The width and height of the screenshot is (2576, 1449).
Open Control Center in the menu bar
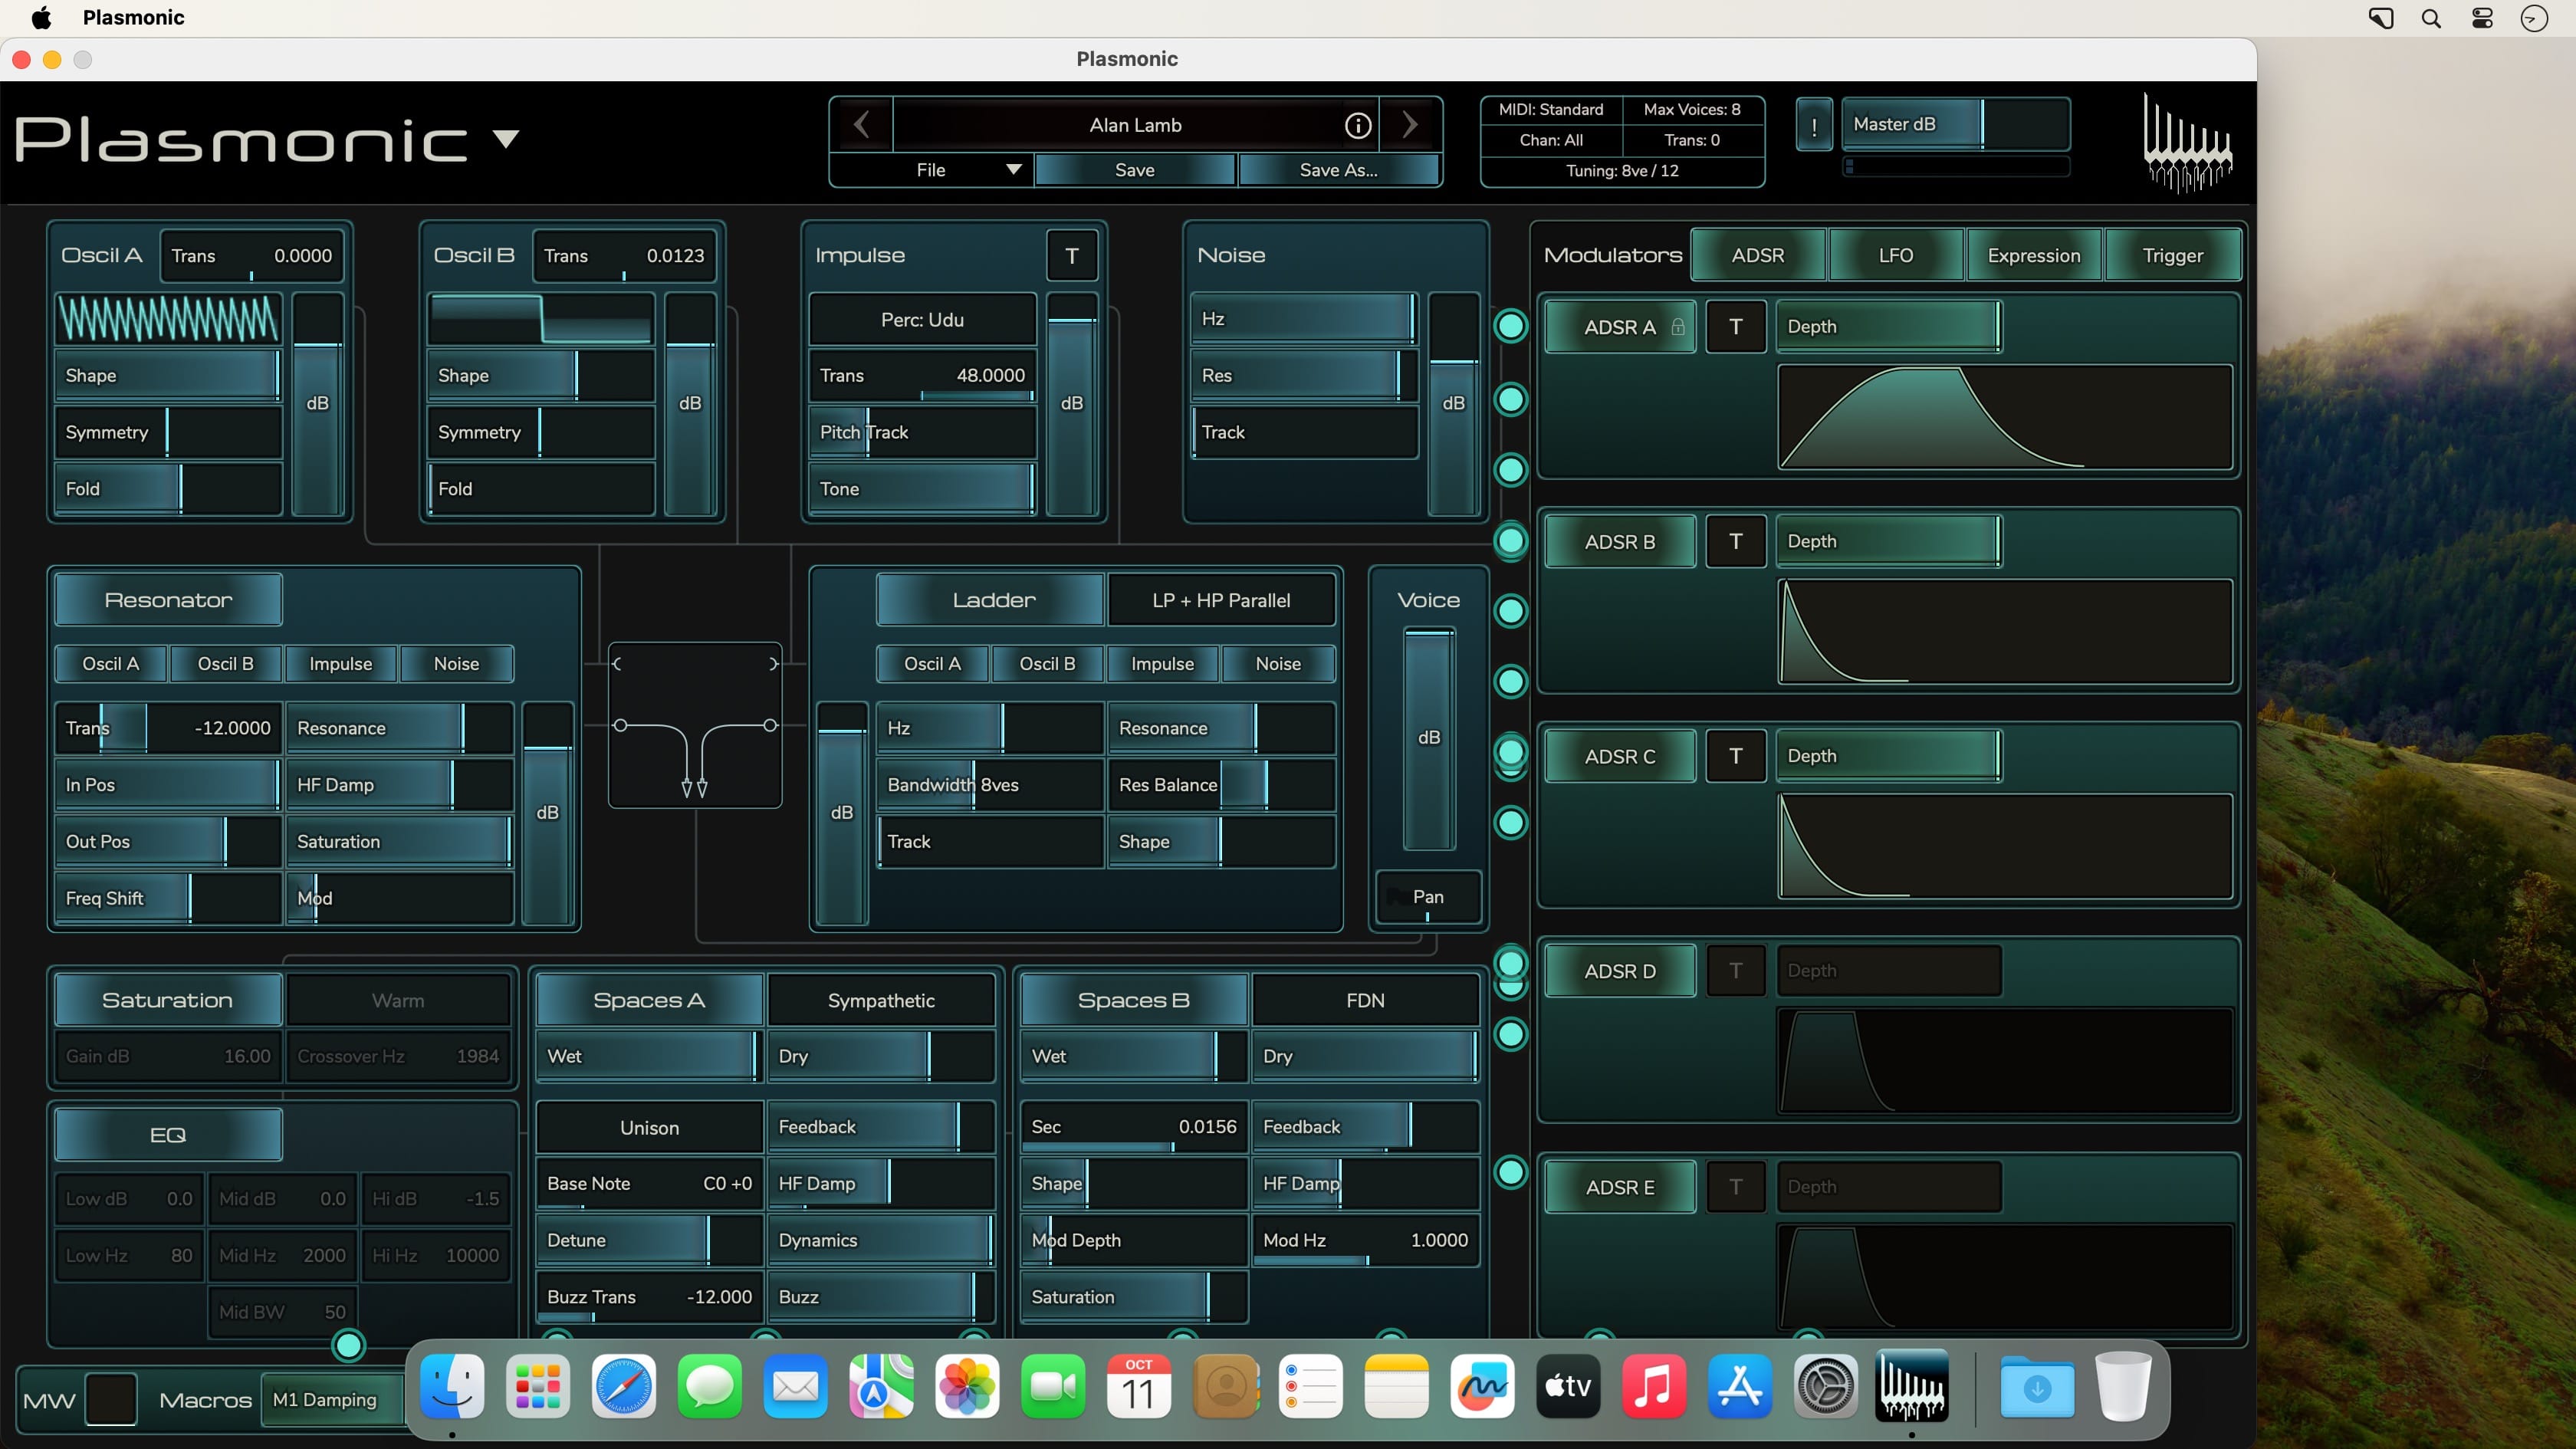[x=2482, y=18]
